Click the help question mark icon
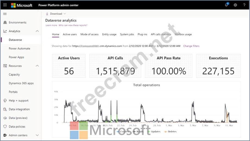The width and height of the screenshot is (250, 141). [244, 5]
